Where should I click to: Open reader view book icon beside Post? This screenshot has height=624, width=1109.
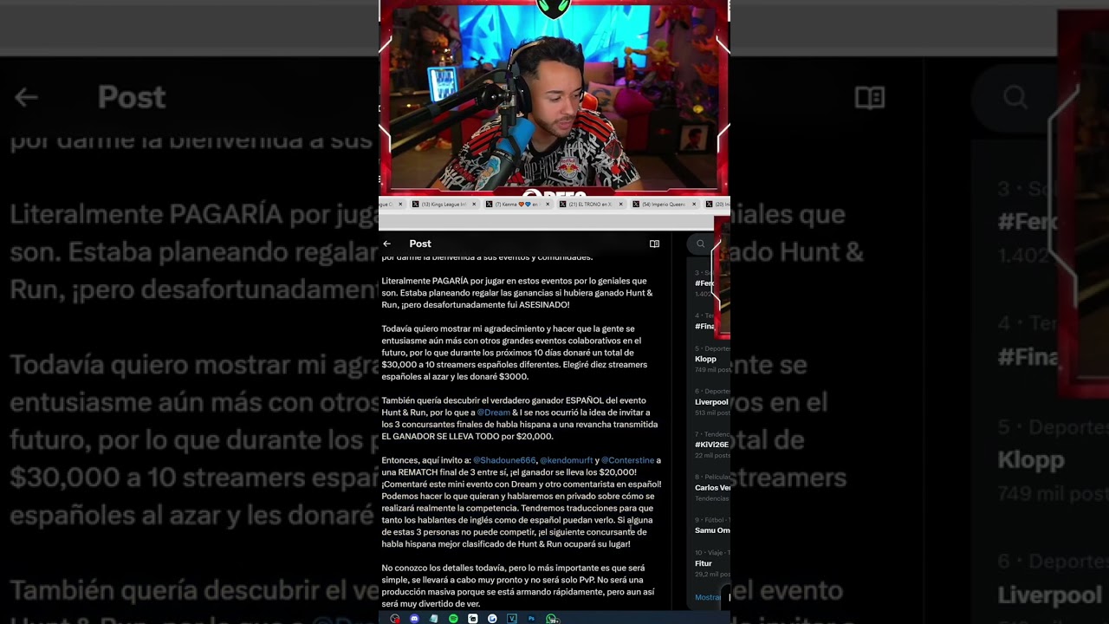(x=654, y=244)
